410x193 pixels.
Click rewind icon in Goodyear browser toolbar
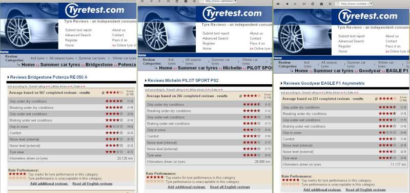278,4
